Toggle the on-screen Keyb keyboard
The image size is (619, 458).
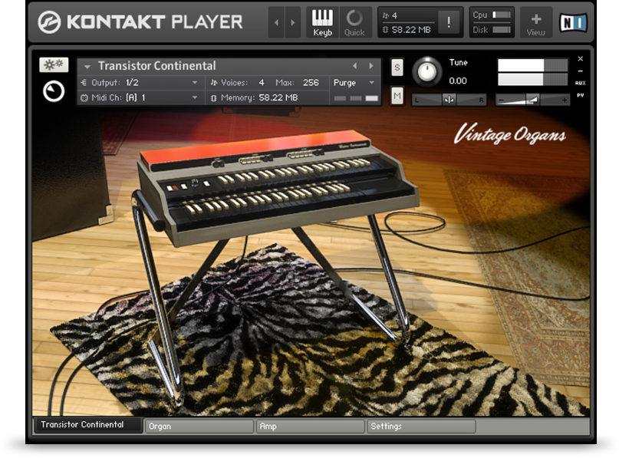point(322,22)
